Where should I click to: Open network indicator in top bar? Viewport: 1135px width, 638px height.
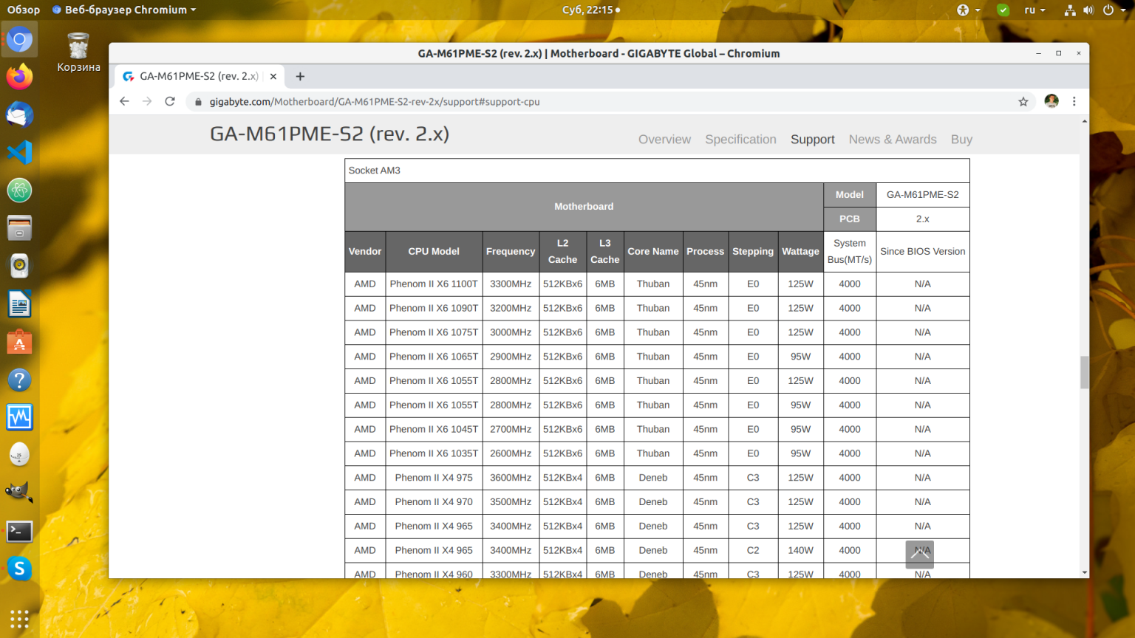pyautogui.click(x=1069, y=10)
